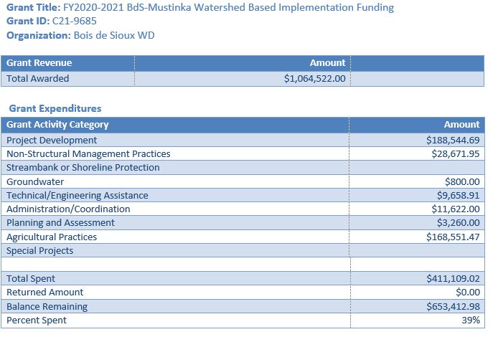This screenshot has width=493, height=337.
Task: Click the $1,064,522.00 total awarded amount
Action: pos(314,78)
